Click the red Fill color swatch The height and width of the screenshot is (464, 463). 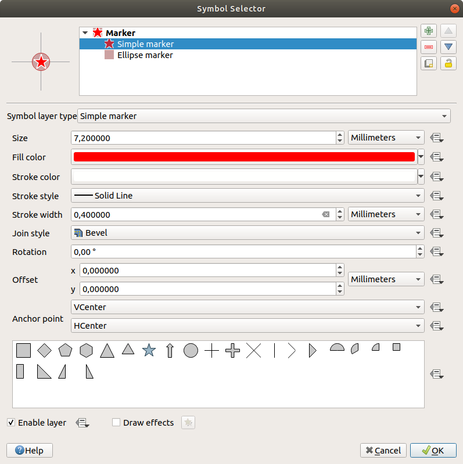click(x=244, y=157)
